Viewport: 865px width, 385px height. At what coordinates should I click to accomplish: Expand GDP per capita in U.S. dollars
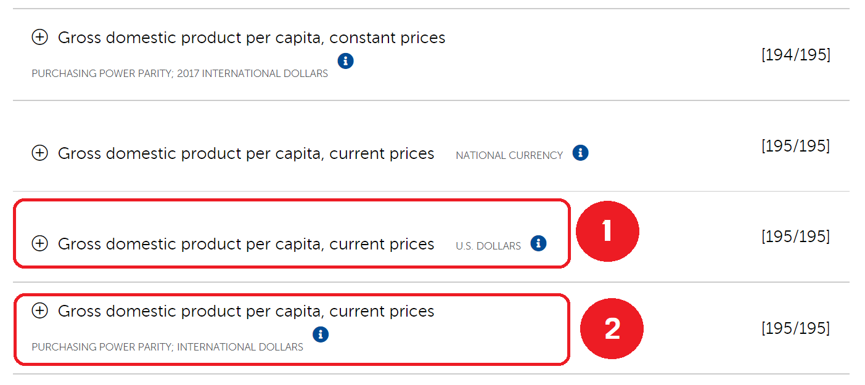(x=39, y=244)
